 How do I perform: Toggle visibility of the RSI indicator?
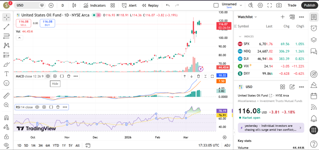[x=37, y=107]
